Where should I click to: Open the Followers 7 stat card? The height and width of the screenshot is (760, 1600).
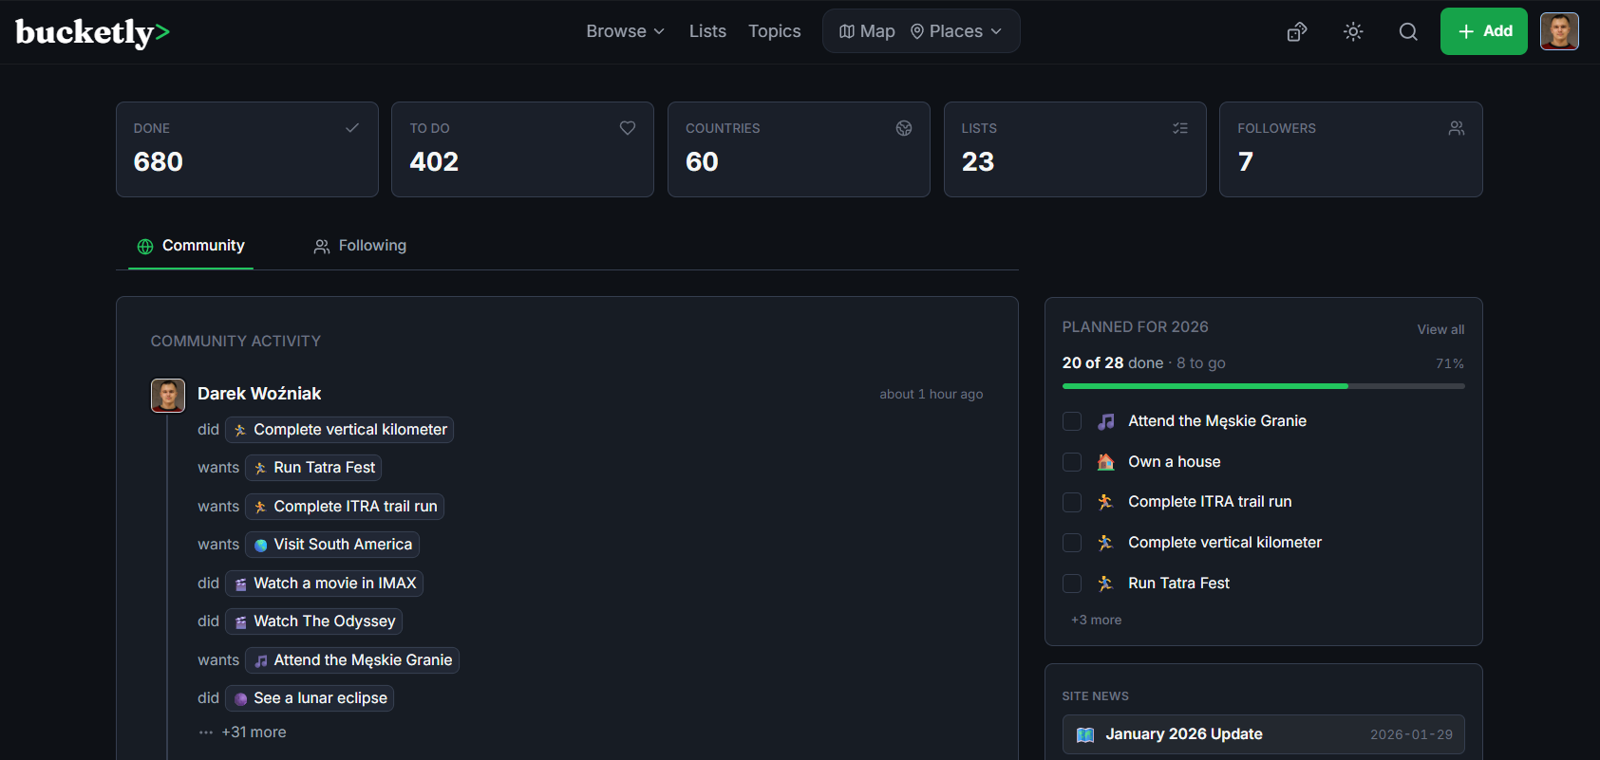tap(1351, 149)
